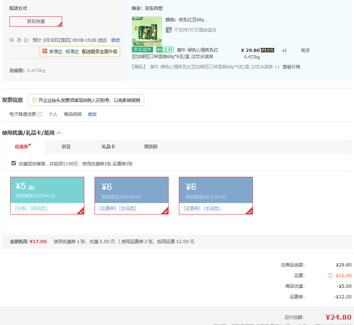Deselect the first ¥6 运费券 coupon
Image resolution: width=354 pixels, height=325 pixels.
point(132,196)
